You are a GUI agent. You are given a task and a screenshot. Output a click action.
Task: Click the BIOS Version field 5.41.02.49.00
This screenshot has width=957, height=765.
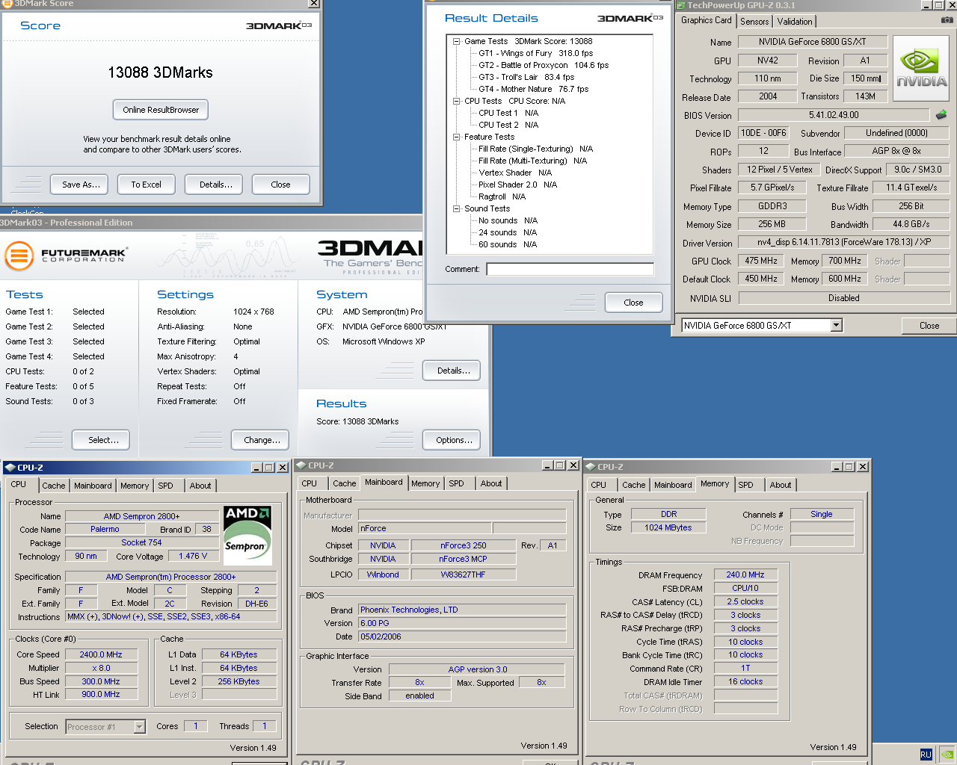(834, 115)
